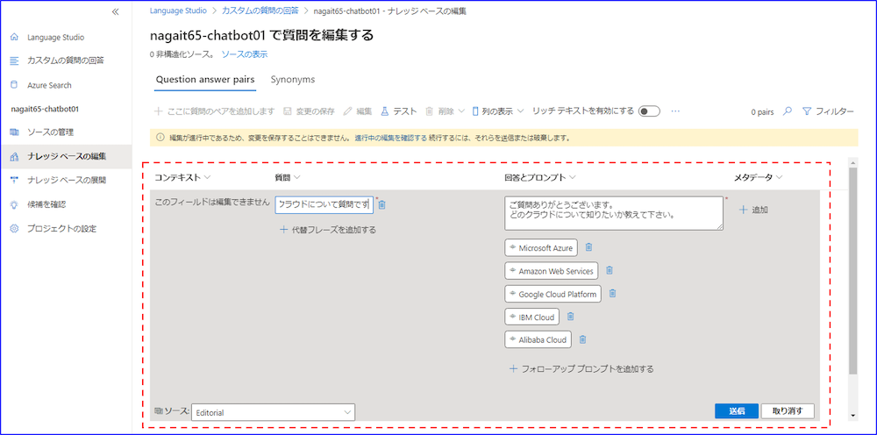Collapse the left navigation sidebar

pyautogui.click(x=115, y=11)
